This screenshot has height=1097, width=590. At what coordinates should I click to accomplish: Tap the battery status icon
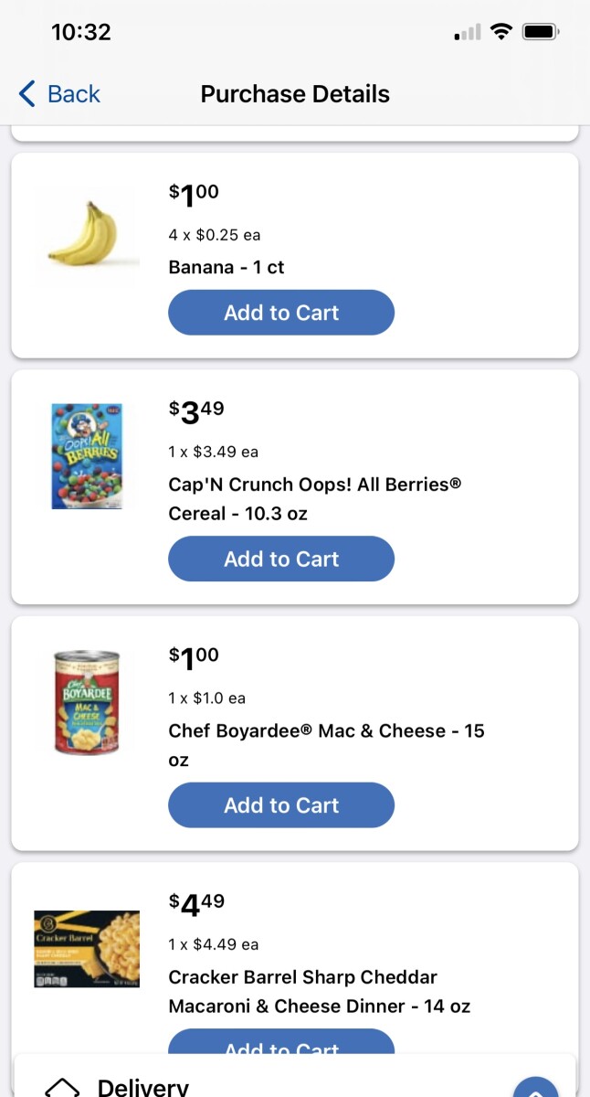(x=541, y=32)
